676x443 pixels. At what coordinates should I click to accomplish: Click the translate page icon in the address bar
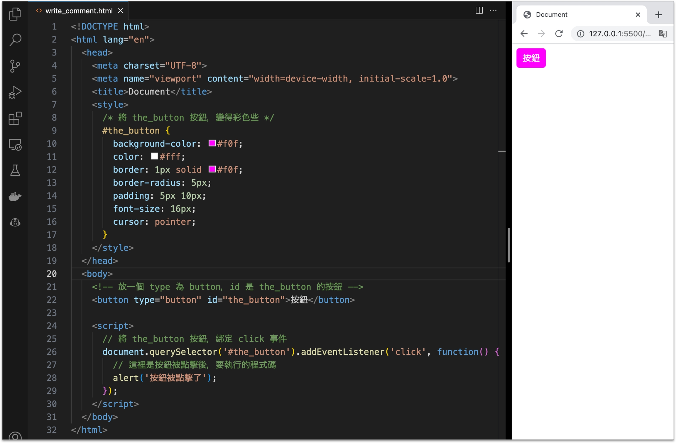(663, 34)
